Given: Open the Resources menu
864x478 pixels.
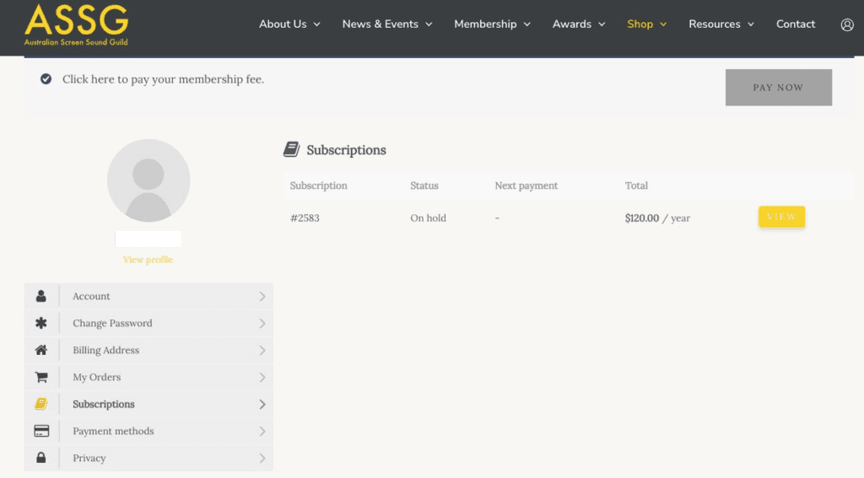Looking at the screenshot, I should (x=715, y=24).
